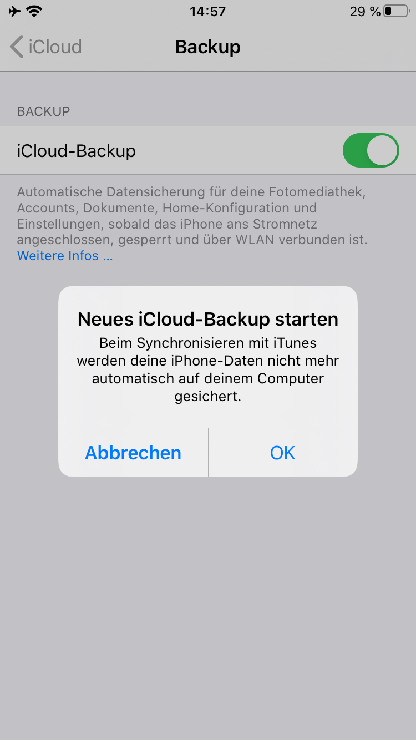Tap the 14:57 clock in status bar
Viewport: 416px width, 740px height.
(208, 11)
